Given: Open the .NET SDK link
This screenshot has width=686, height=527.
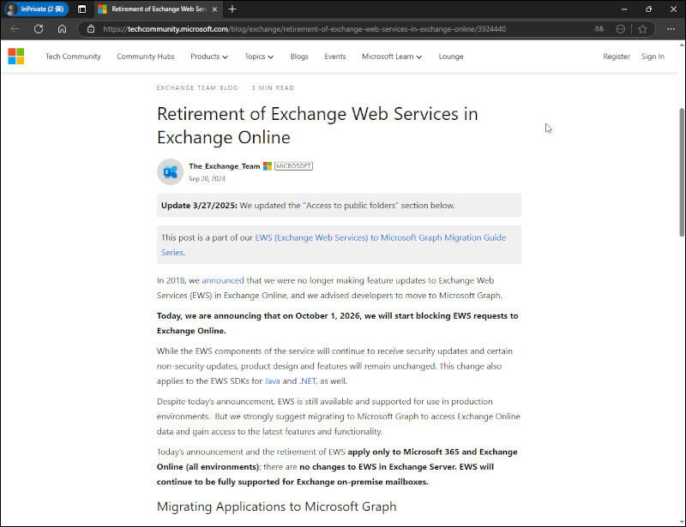Looking at the screenshot, I should click(x=308, y=381).
